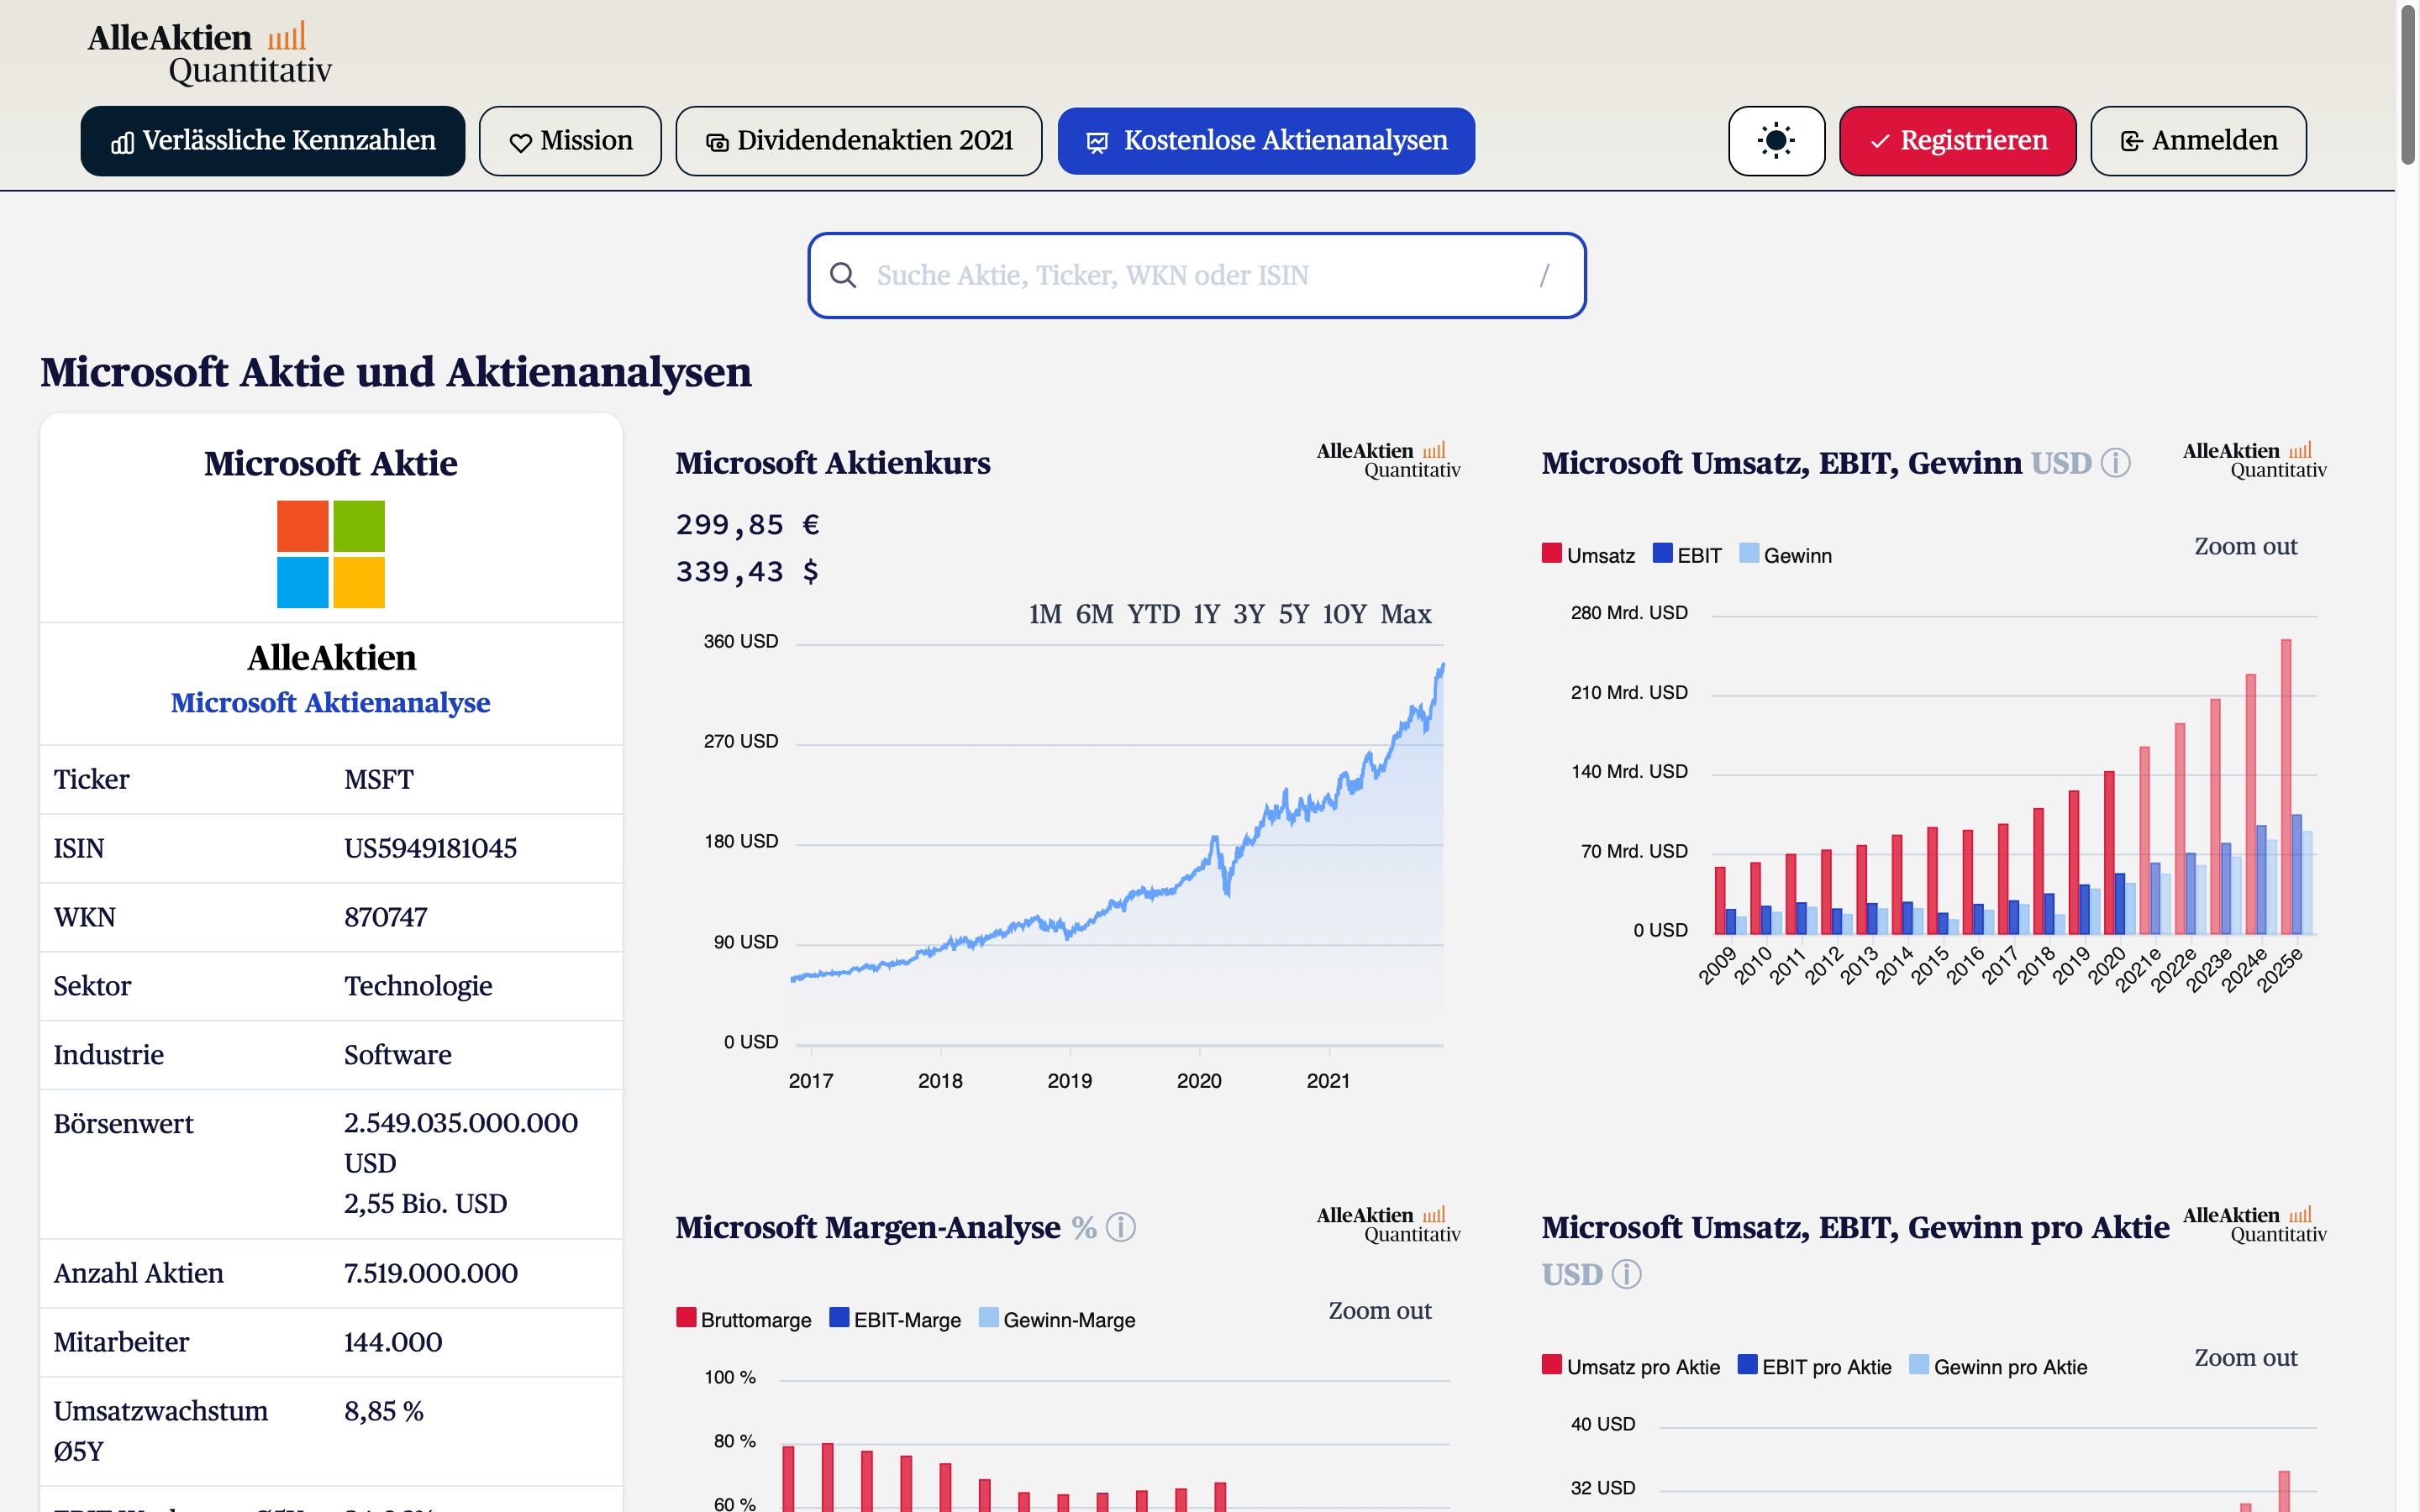Screen dimensions: 2420x1512
Task: Toggle light/dark mode with the sun button
Action: (1776, 141)
